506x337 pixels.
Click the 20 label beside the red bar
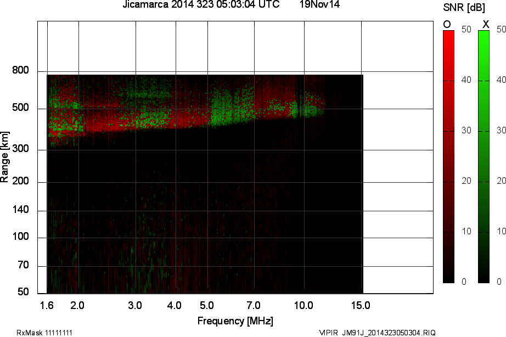(x=466, y=181)
